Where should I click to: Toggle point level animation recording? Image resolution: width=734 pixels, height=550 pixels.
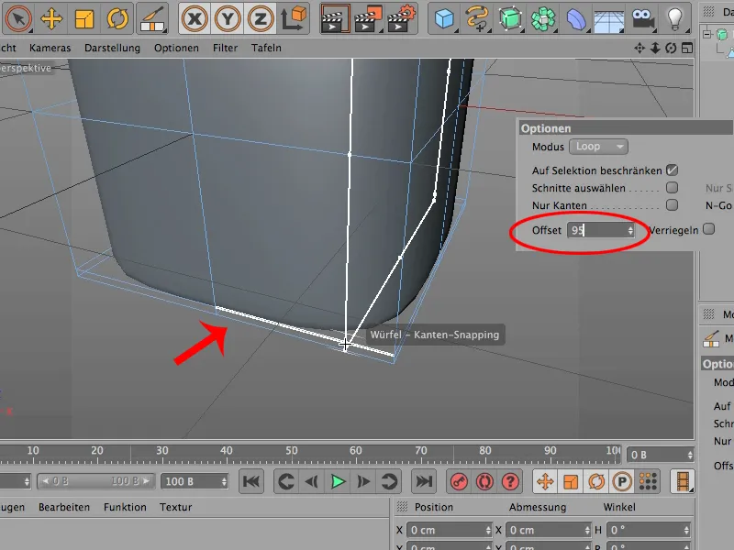648,481
